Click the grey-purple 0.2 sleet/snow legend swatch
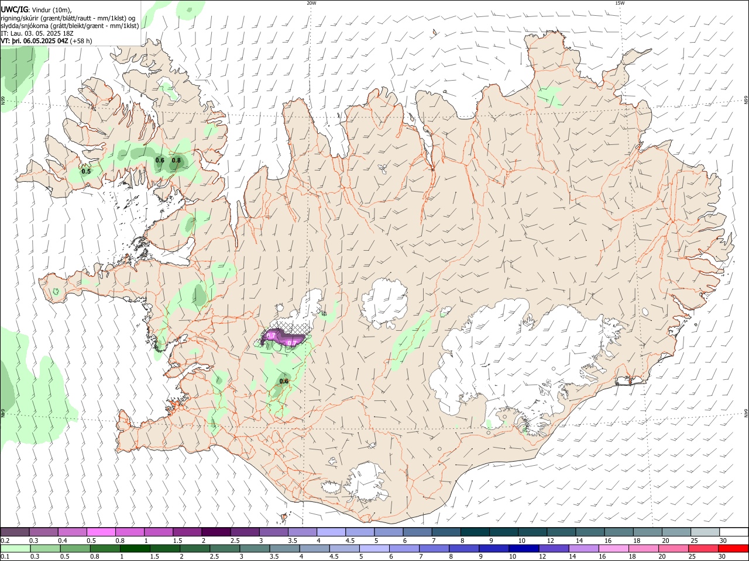 click(15, 532)
